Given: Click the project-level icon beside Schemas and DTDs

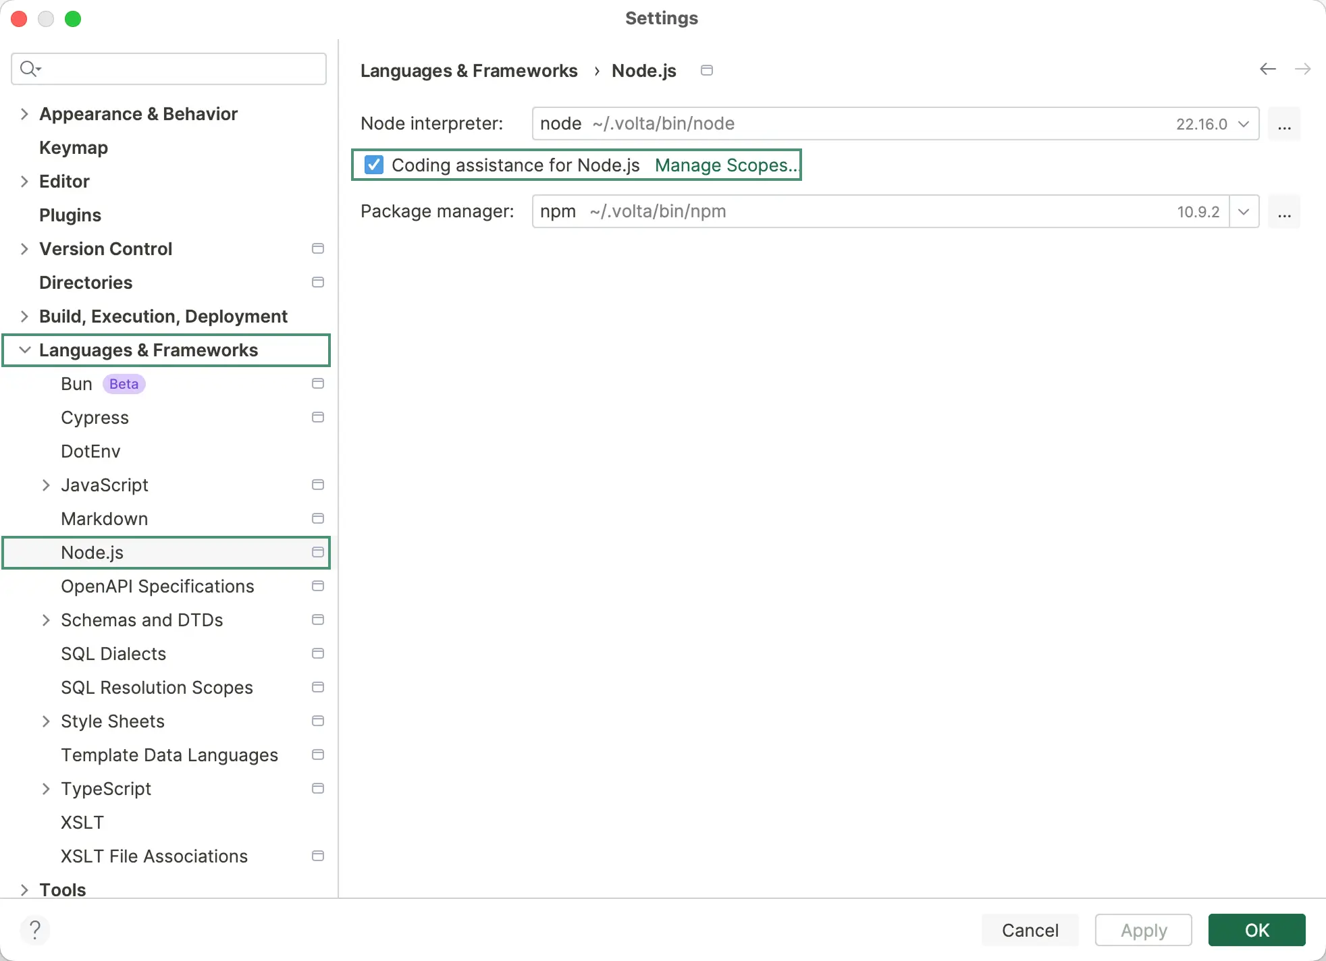Looking at the screenshot, I should coord(318,620).
